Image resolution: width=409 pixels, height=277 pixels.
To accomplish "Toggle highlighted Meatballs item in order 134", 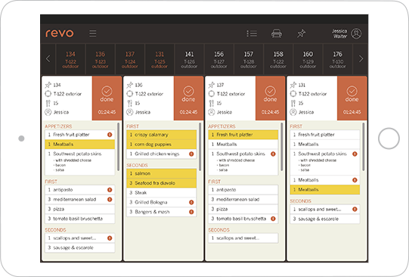I will [80, 145].
